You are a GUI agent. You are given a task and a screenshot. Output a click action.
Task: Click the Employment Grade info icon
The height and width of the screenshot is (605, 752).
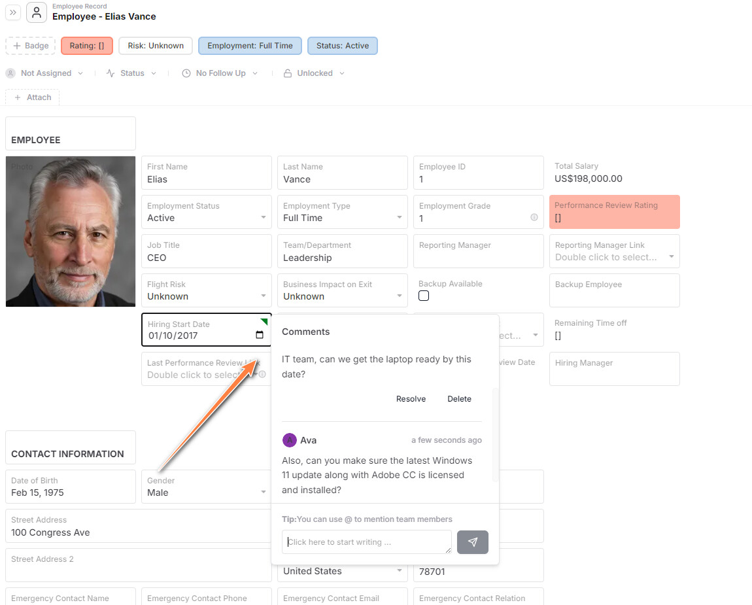(x=534, y=217)
